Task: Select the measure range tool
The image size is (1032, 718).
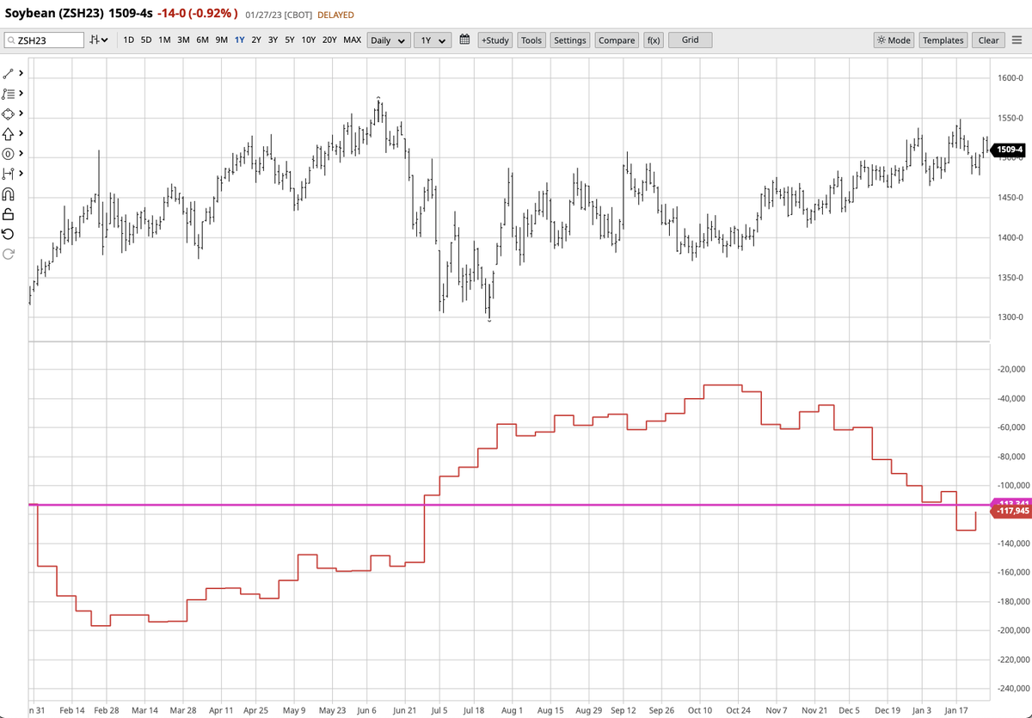Action: pos(9,174)
